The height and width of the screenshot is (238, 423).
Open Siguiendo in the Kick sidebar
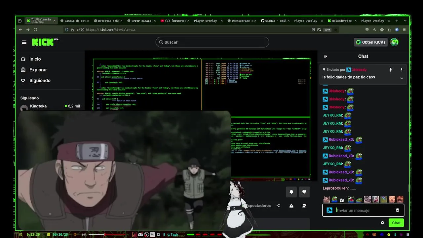coord(35,80)
